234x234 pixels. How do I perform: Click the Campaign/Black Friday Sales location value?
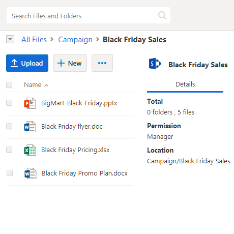click(189, 161)
